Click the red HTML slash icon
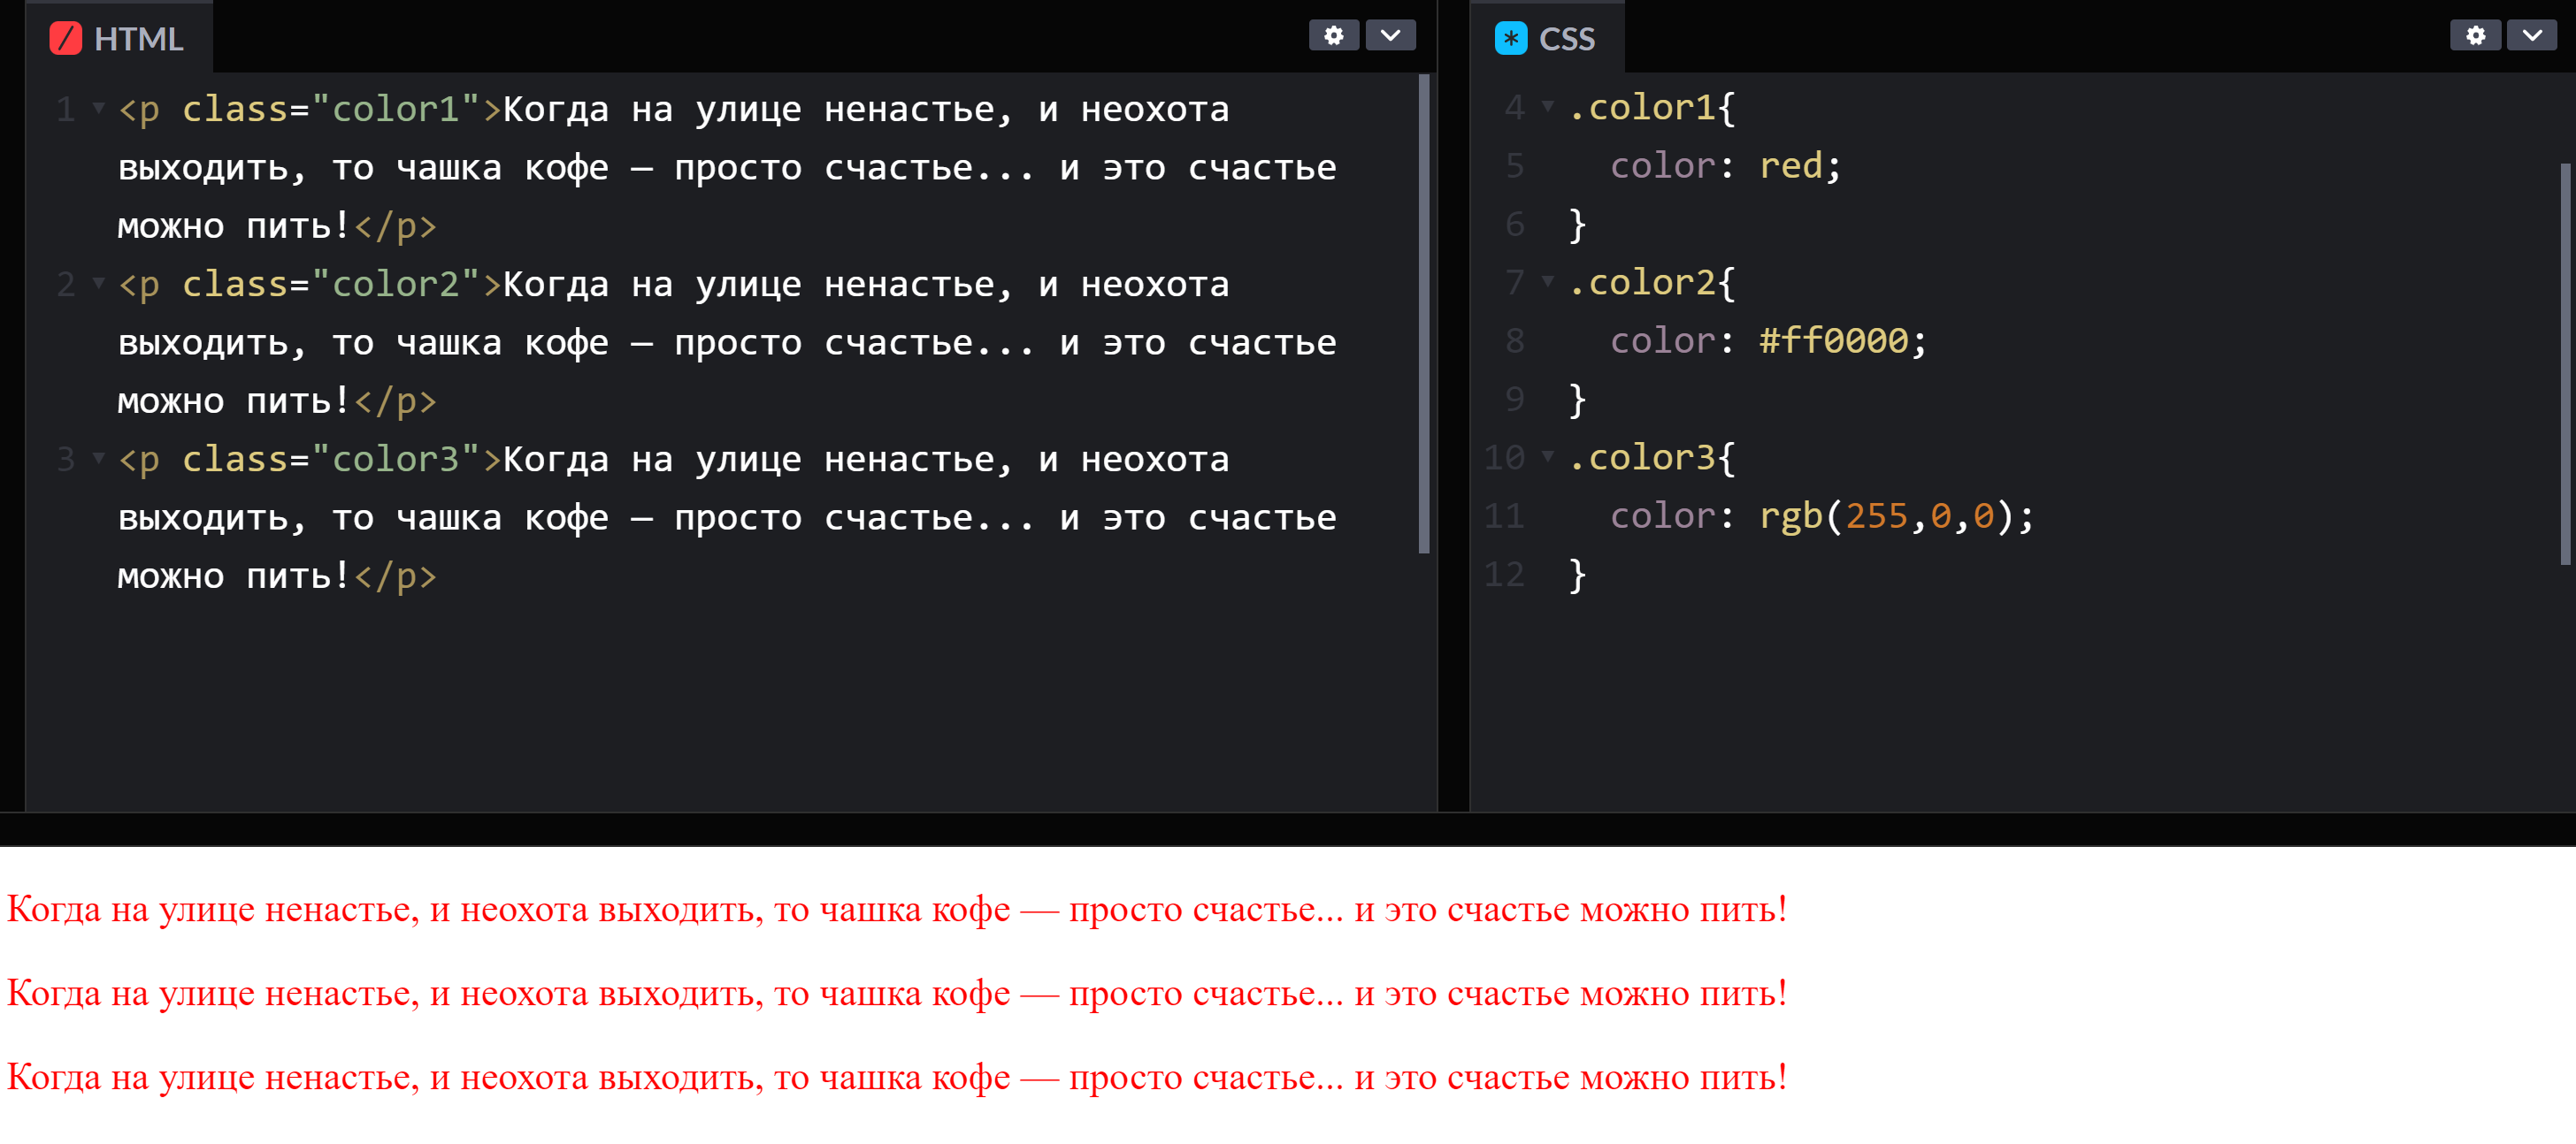The image size is (2576, 1144). 65,39
